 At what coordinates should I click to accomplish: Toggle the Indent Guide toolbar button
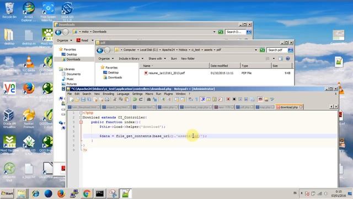click(202, 99)
